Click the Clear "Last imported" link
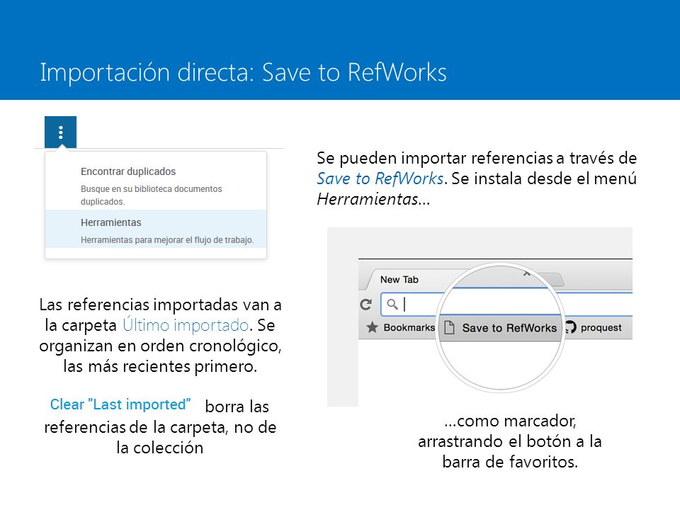Viewport: 680px width, 510px height. pos(120,404)
